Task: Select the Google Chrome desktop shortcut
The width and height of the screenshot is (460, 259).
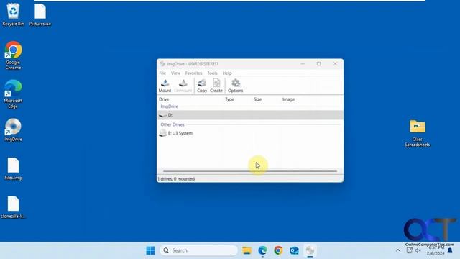Action: pyautogui.click(x=13, y=55)
